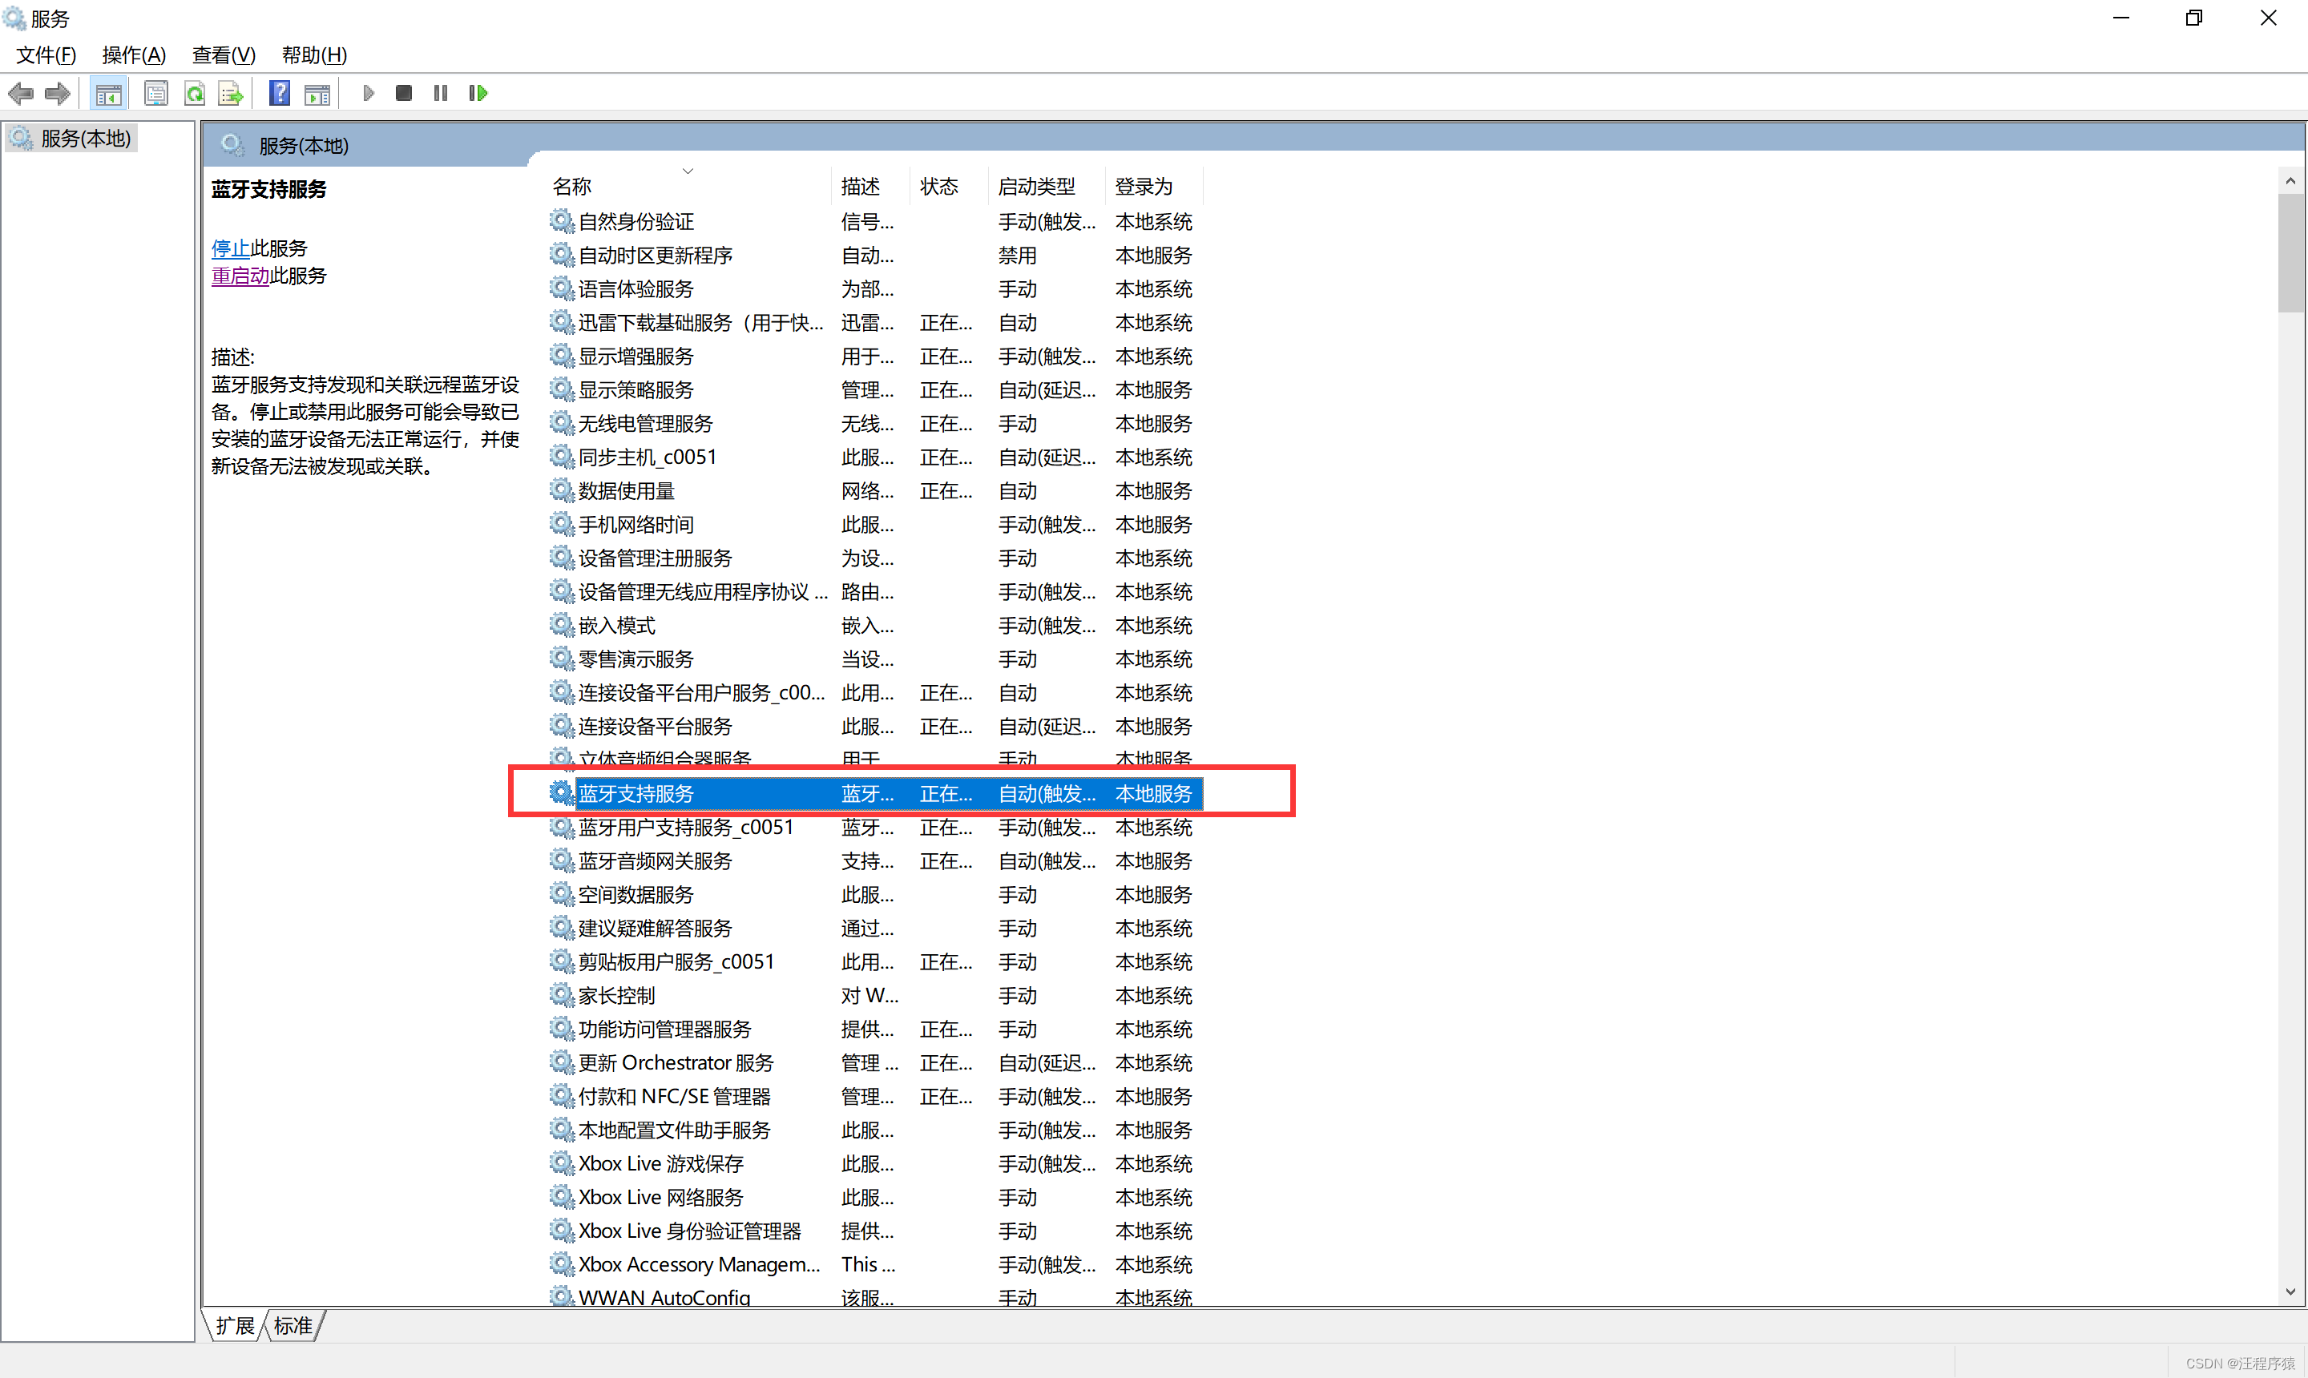Click the Restart Service icon
The image size is (2308, 1378).
(478, 93)
